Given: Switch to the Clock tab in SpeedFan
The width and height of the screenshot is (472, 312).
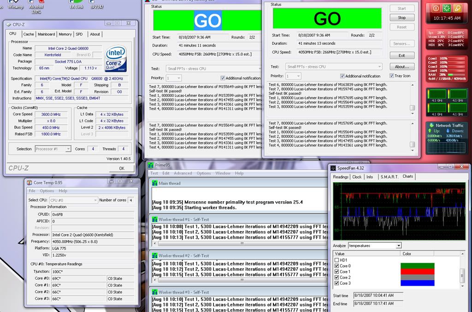Looking at the screenshot, I should click(357, 177).
